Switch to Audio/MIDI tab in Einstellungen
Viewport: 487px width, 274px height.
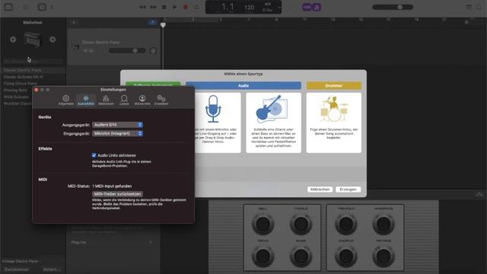86,100
